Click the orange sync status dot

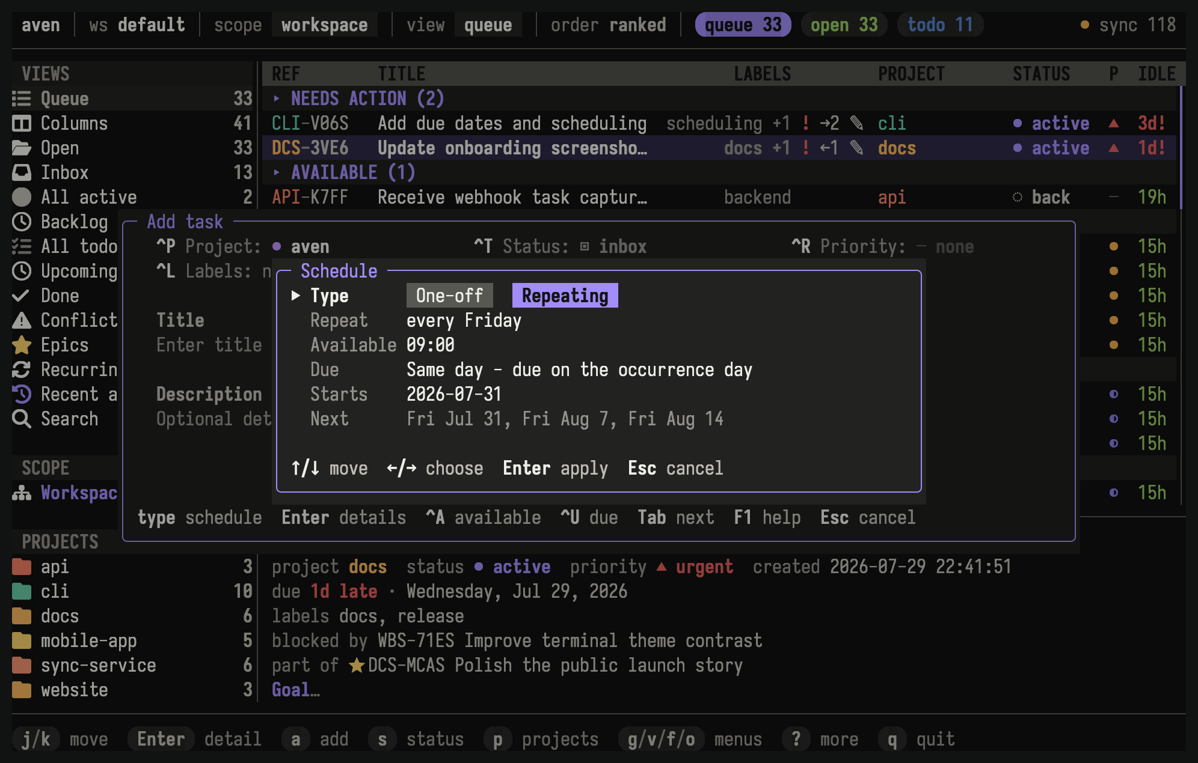click(x=1085, y=25)
